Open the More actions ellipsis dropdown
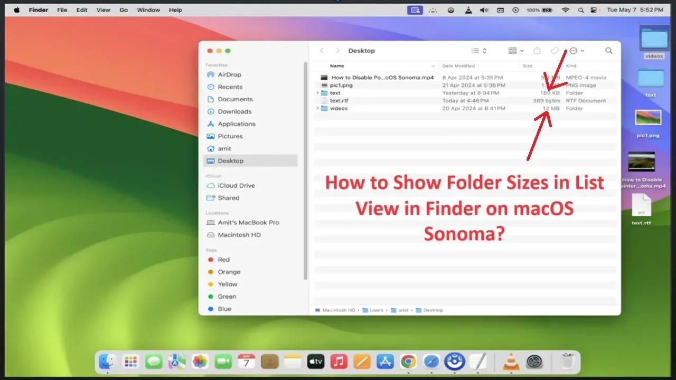The height and width of the screenshot is (380, 676). pyautogui.click(x=576, y=51)
